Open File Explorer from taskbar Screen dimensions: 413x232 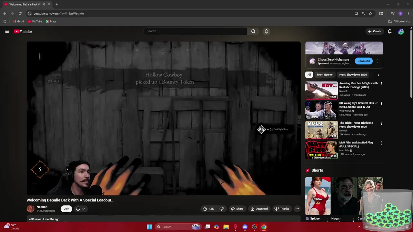226,227
